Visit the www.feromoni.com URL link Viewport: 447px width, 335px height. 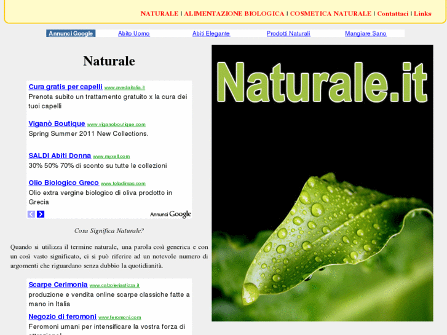[x=120, y=317]
